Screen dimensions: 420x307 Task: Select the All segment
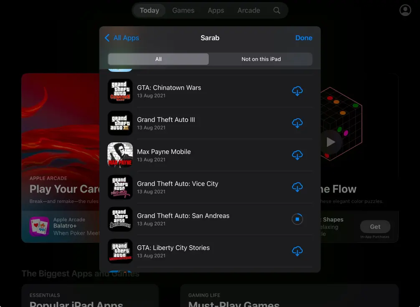pos(158,59)
